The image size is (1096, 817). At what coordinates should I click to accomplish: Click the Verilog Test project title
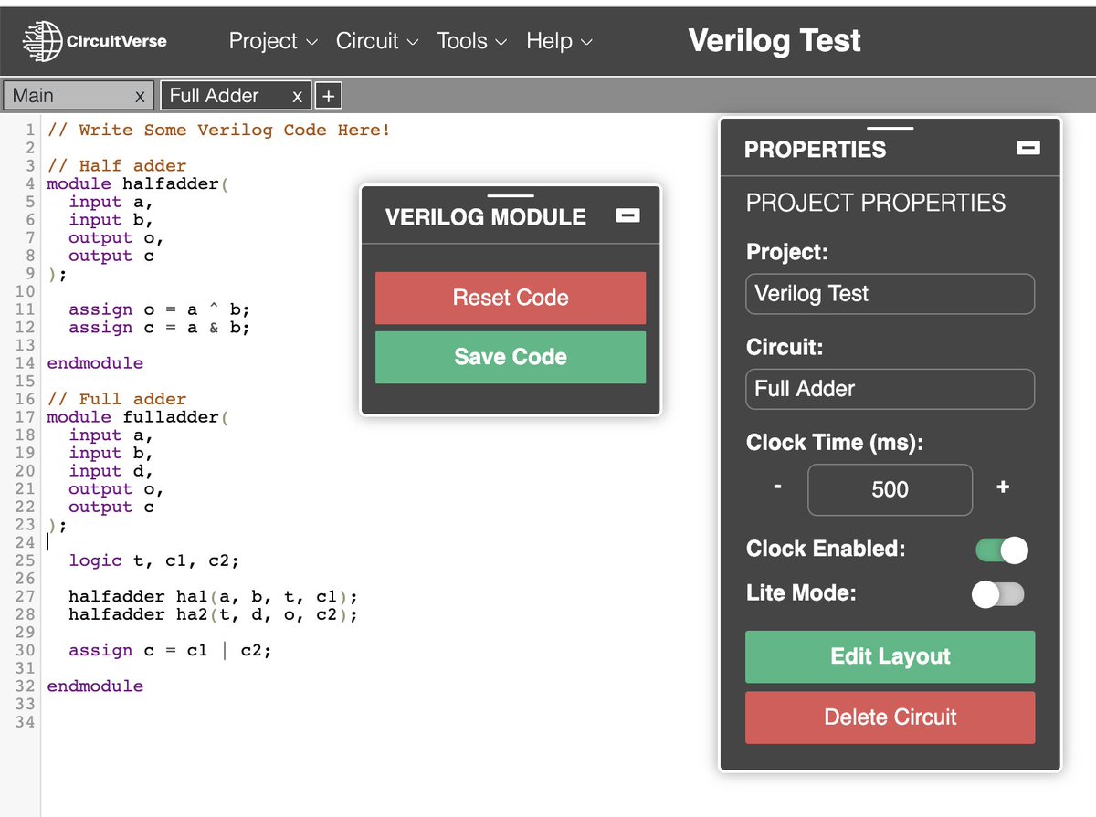775,40
